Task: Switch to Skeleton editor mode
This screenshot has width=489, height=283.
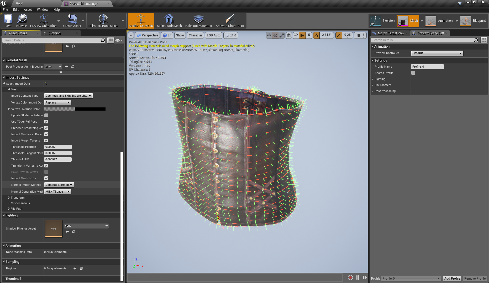Action: pos(382,21)
